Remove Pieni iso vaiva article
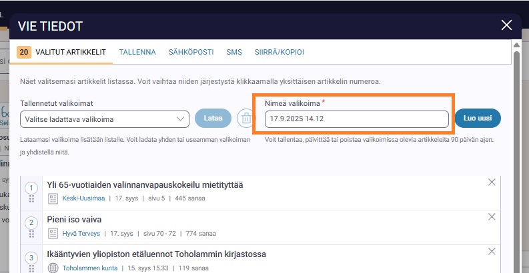This screenshot has height=273, width=529. click(492, 217)
